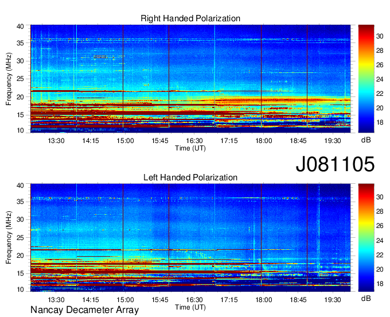Click the 15:00 time tick of Left Handed plot

[x=126, y=300]
